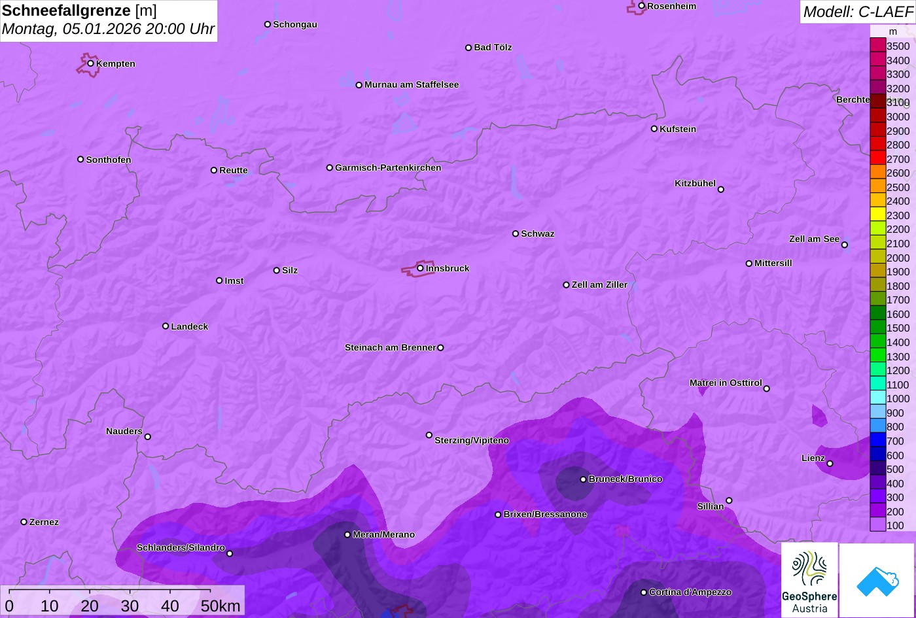Click the Zernez marker dot
This screenshot has width=916, height=618.
(24, 522)
